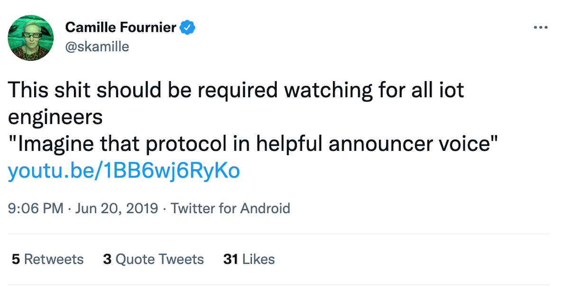
Task: Click the quote tweet count number 3
Action: (x=107, y=259)
